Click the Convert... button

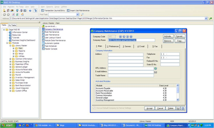180,36
